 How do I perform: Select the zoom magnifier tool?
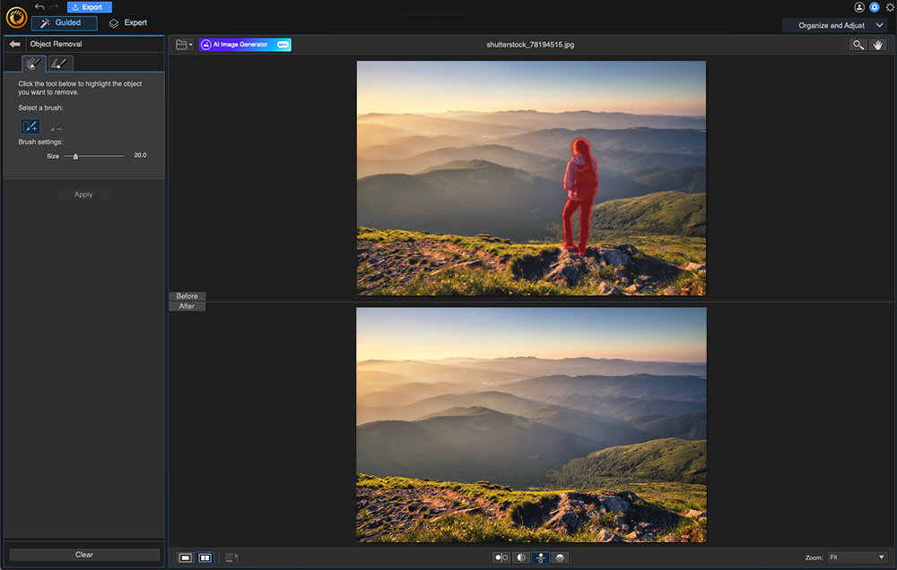[x=858, y=45]
